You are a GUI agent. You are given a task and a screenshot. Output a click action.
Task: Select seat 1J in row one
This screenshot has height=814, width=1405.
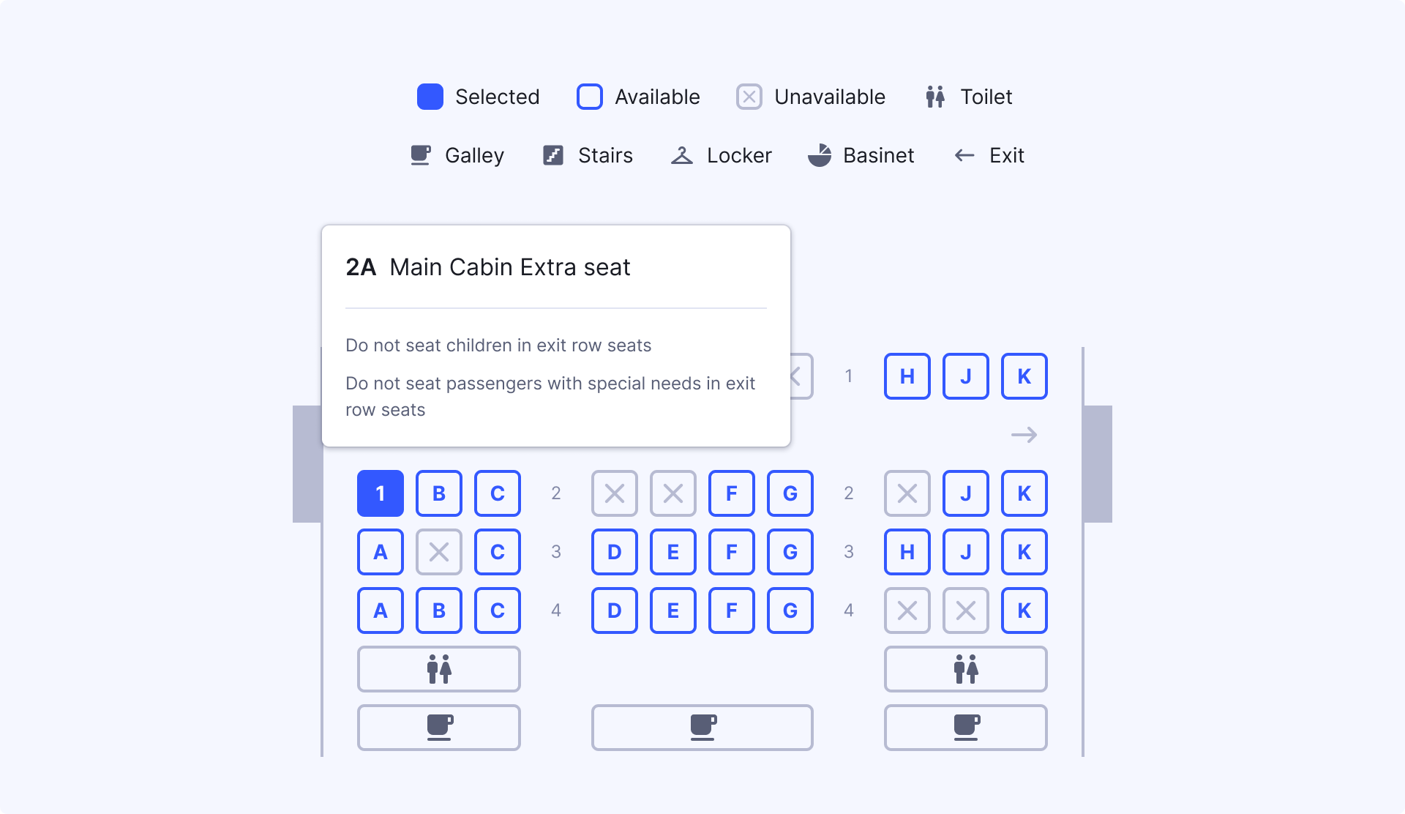coord(966,376)
